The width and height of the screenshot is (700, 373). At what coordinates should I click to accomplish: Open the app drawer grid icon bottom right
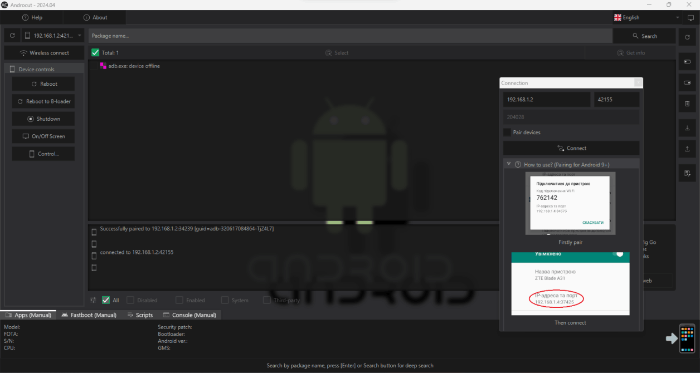point(687,338)
